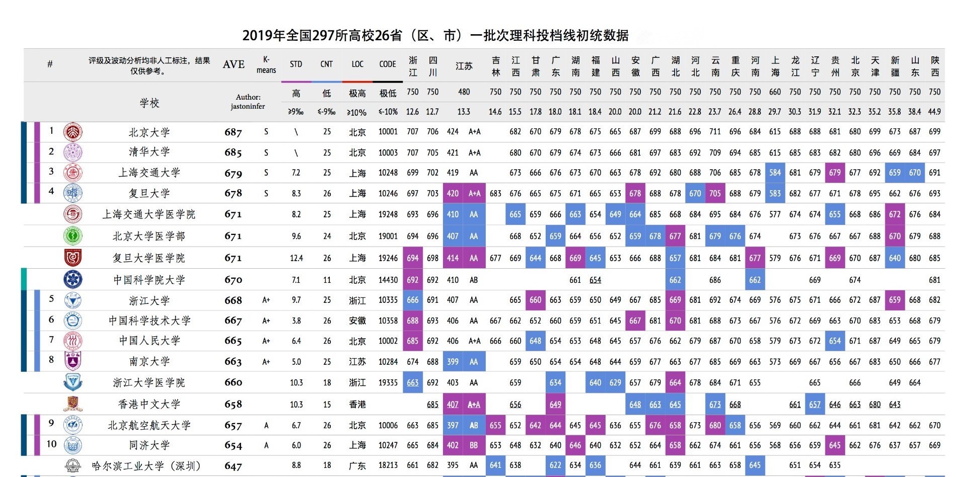Click the Author jastoninfer credit text

(x=246, y=102)
